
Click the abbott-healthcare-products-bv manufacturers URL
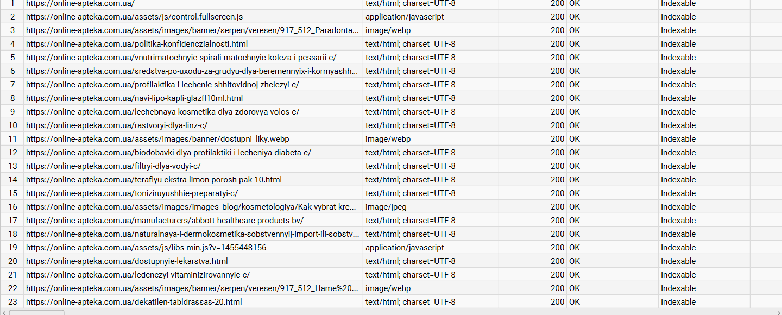point(165,220)
